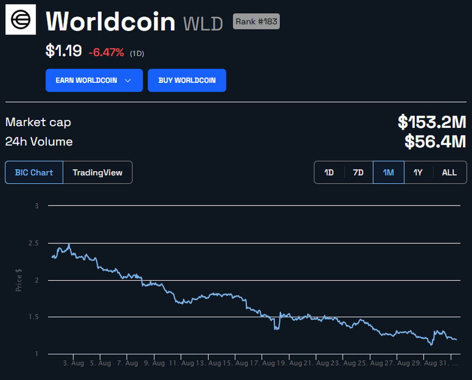
Task: Click the WLD ticker label
Action: (x=204, y=23)
